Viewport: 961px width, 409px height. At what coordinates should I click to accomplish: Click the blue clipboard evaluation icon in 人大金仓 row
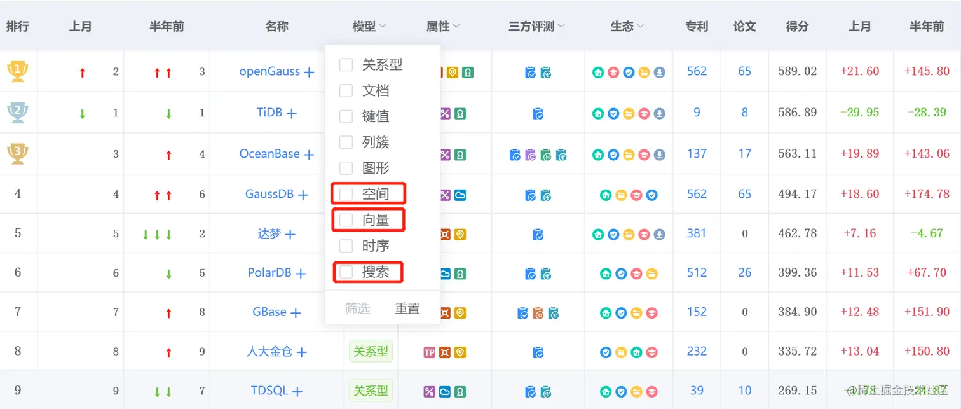point(538,352)
